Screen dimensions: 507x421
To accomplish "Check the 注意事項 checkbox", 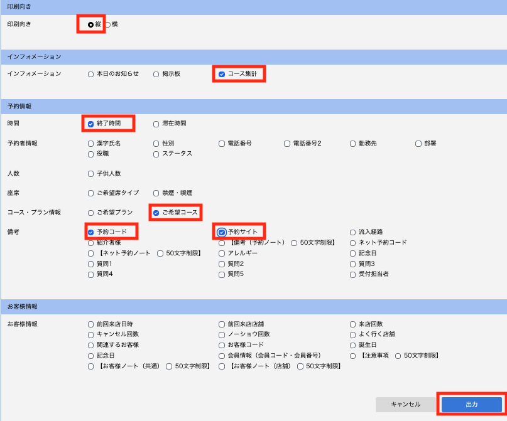I will 352,356.
